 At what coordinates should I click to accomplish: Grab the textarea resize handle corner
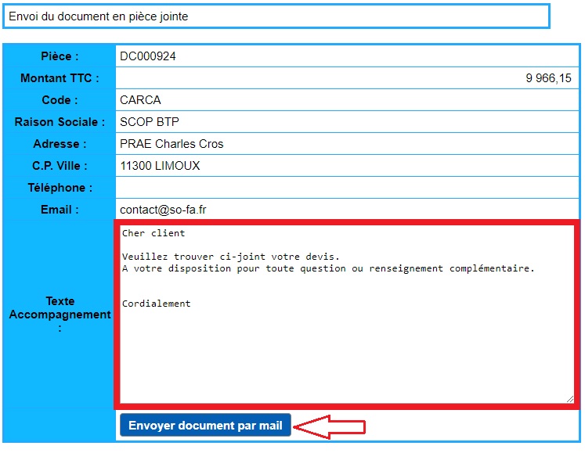click(x=570, y=398)
